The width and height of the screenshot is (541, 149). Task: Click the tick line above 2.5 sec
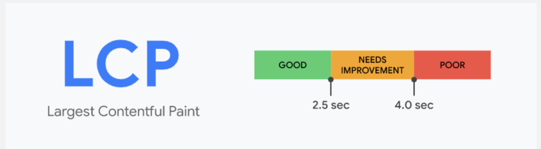(331, 89)
